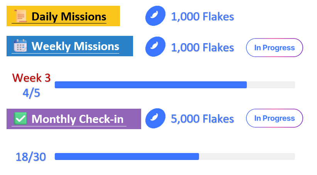Image resolution: width=317 pixels, height=175 pixels.
Task: Click the flake coin icon for Daily Missions reward
Action: pos(155,17)
